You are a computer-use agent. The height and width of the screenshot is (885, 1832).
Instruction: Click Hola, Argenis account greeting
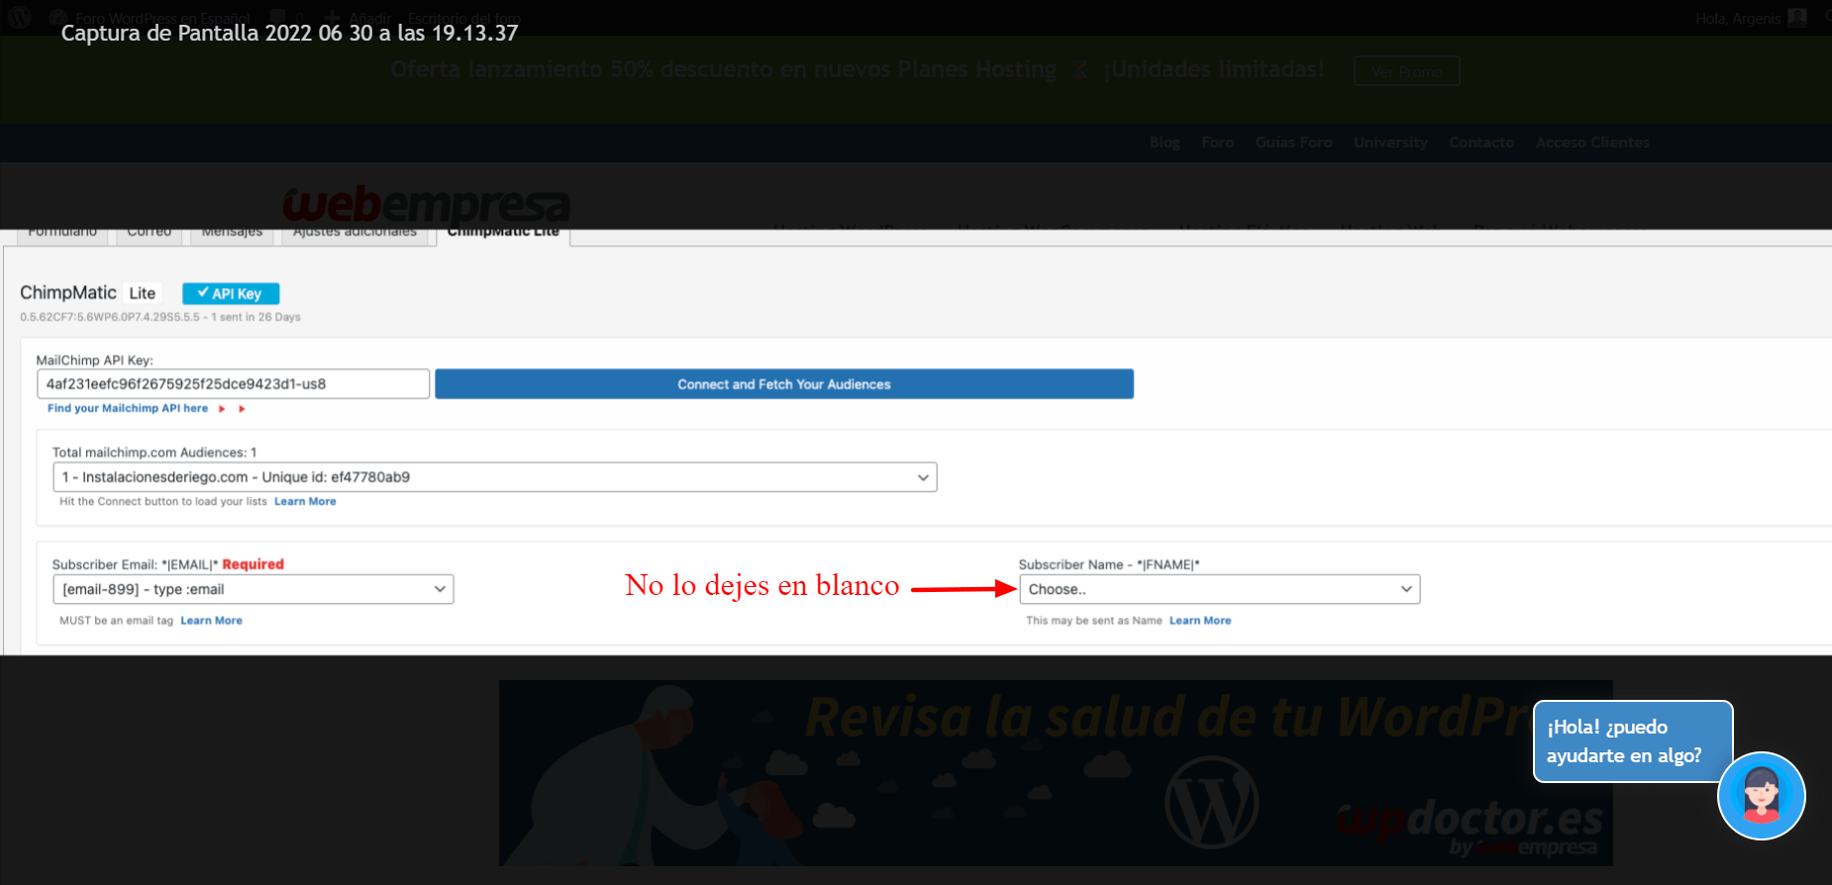click(1737, 18)
